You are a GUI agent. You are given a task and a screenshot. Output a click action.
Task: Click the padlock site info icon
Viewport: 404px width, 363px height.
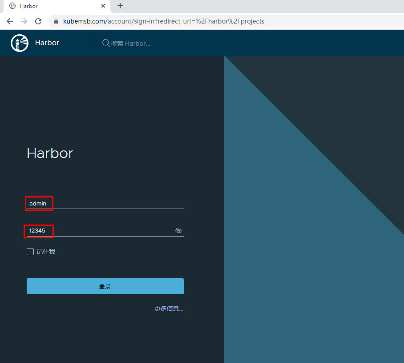(x=56, y=21)
